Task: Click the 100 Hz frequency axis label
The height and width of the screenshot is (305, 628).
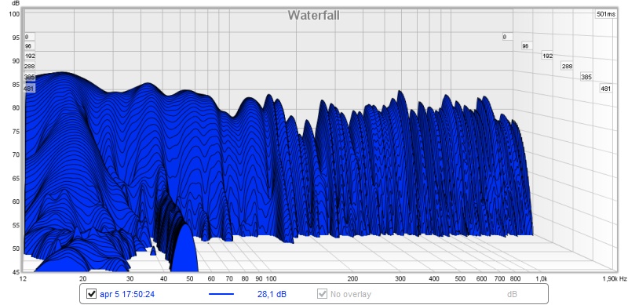Action: coord(271,278)
